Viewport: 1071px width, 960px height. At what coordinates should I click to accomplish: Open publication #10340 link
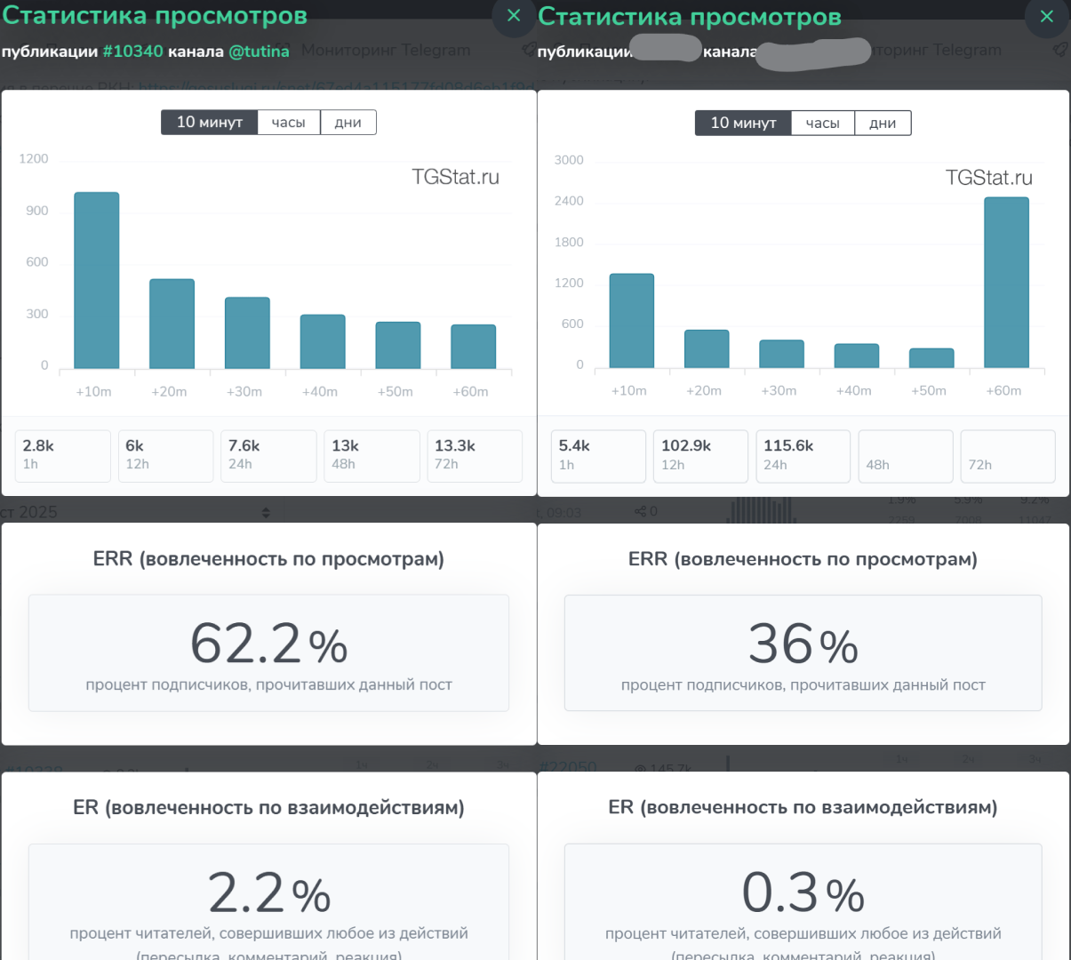click(x=133, y=52)
